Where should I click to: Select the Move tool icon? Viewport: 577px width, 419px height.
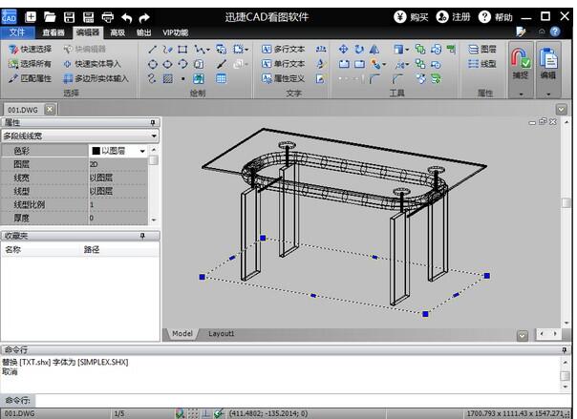pyautogui.click(x=343, y=50)
